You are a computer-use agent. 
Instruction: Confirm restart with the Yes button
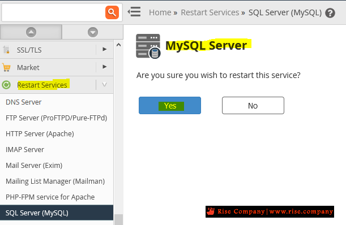[x=170, y=106]
